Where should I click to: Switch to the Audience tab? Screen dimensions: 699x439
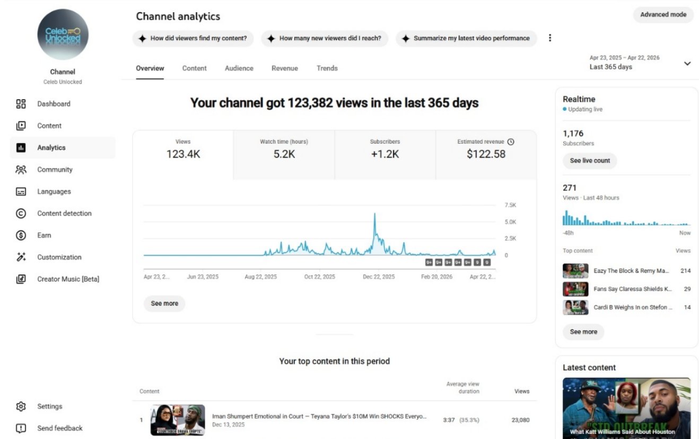(x=239, y=68)
